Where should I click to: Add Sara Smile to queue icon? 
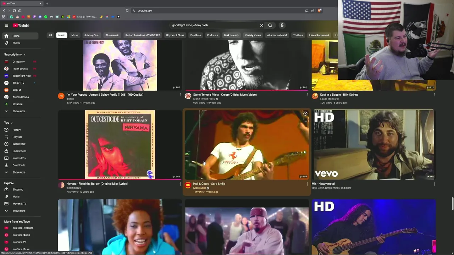coord(305,120)
